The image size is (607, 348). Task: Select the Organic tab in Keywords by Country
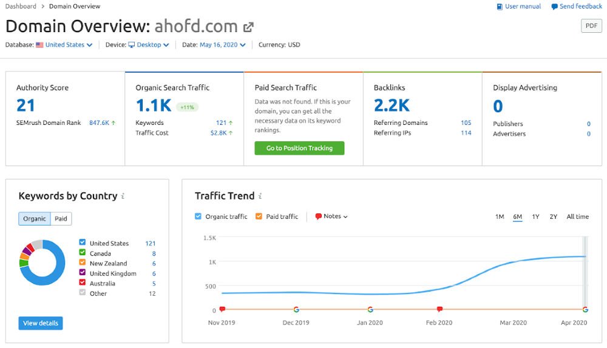[35, 219]
